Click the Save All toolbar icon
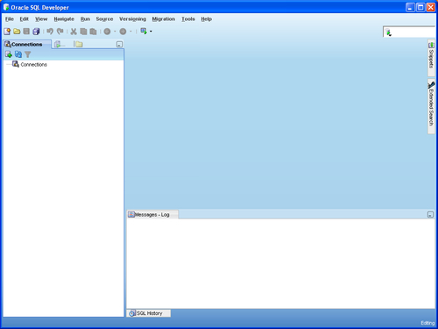Screen dimensions: 438x329 (x=36, y=32)
